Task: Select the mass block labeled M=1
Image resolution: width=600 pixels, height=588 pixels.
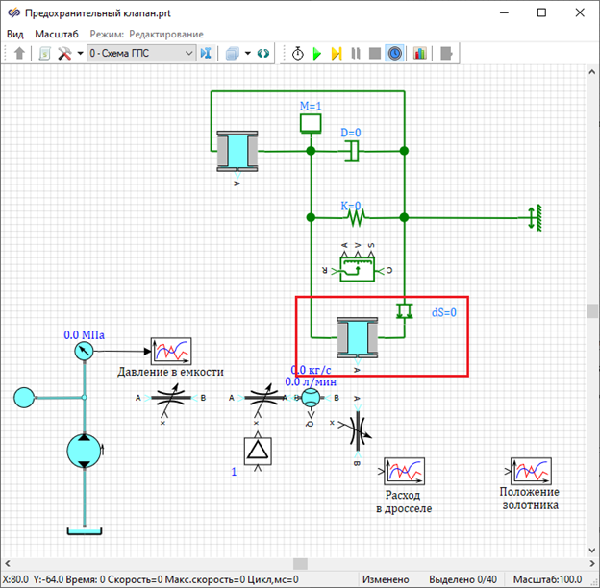Action: [x=310, y=123]
